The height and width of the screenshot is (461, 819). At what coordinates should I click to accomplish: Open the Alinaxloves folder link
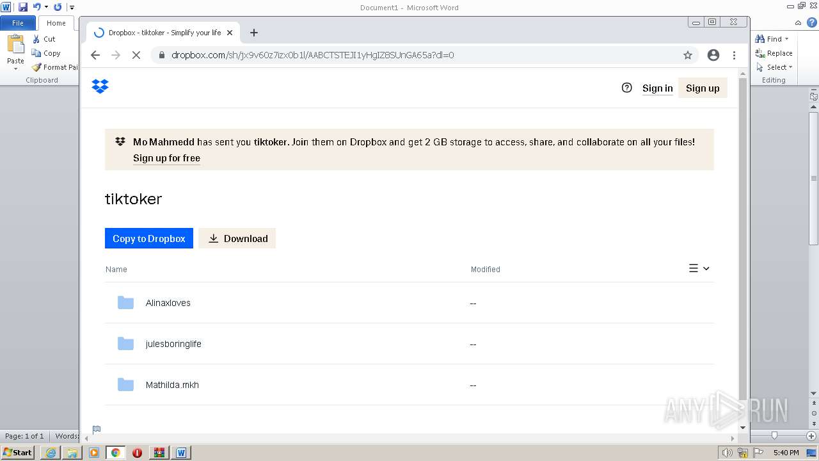coord(168,303)
